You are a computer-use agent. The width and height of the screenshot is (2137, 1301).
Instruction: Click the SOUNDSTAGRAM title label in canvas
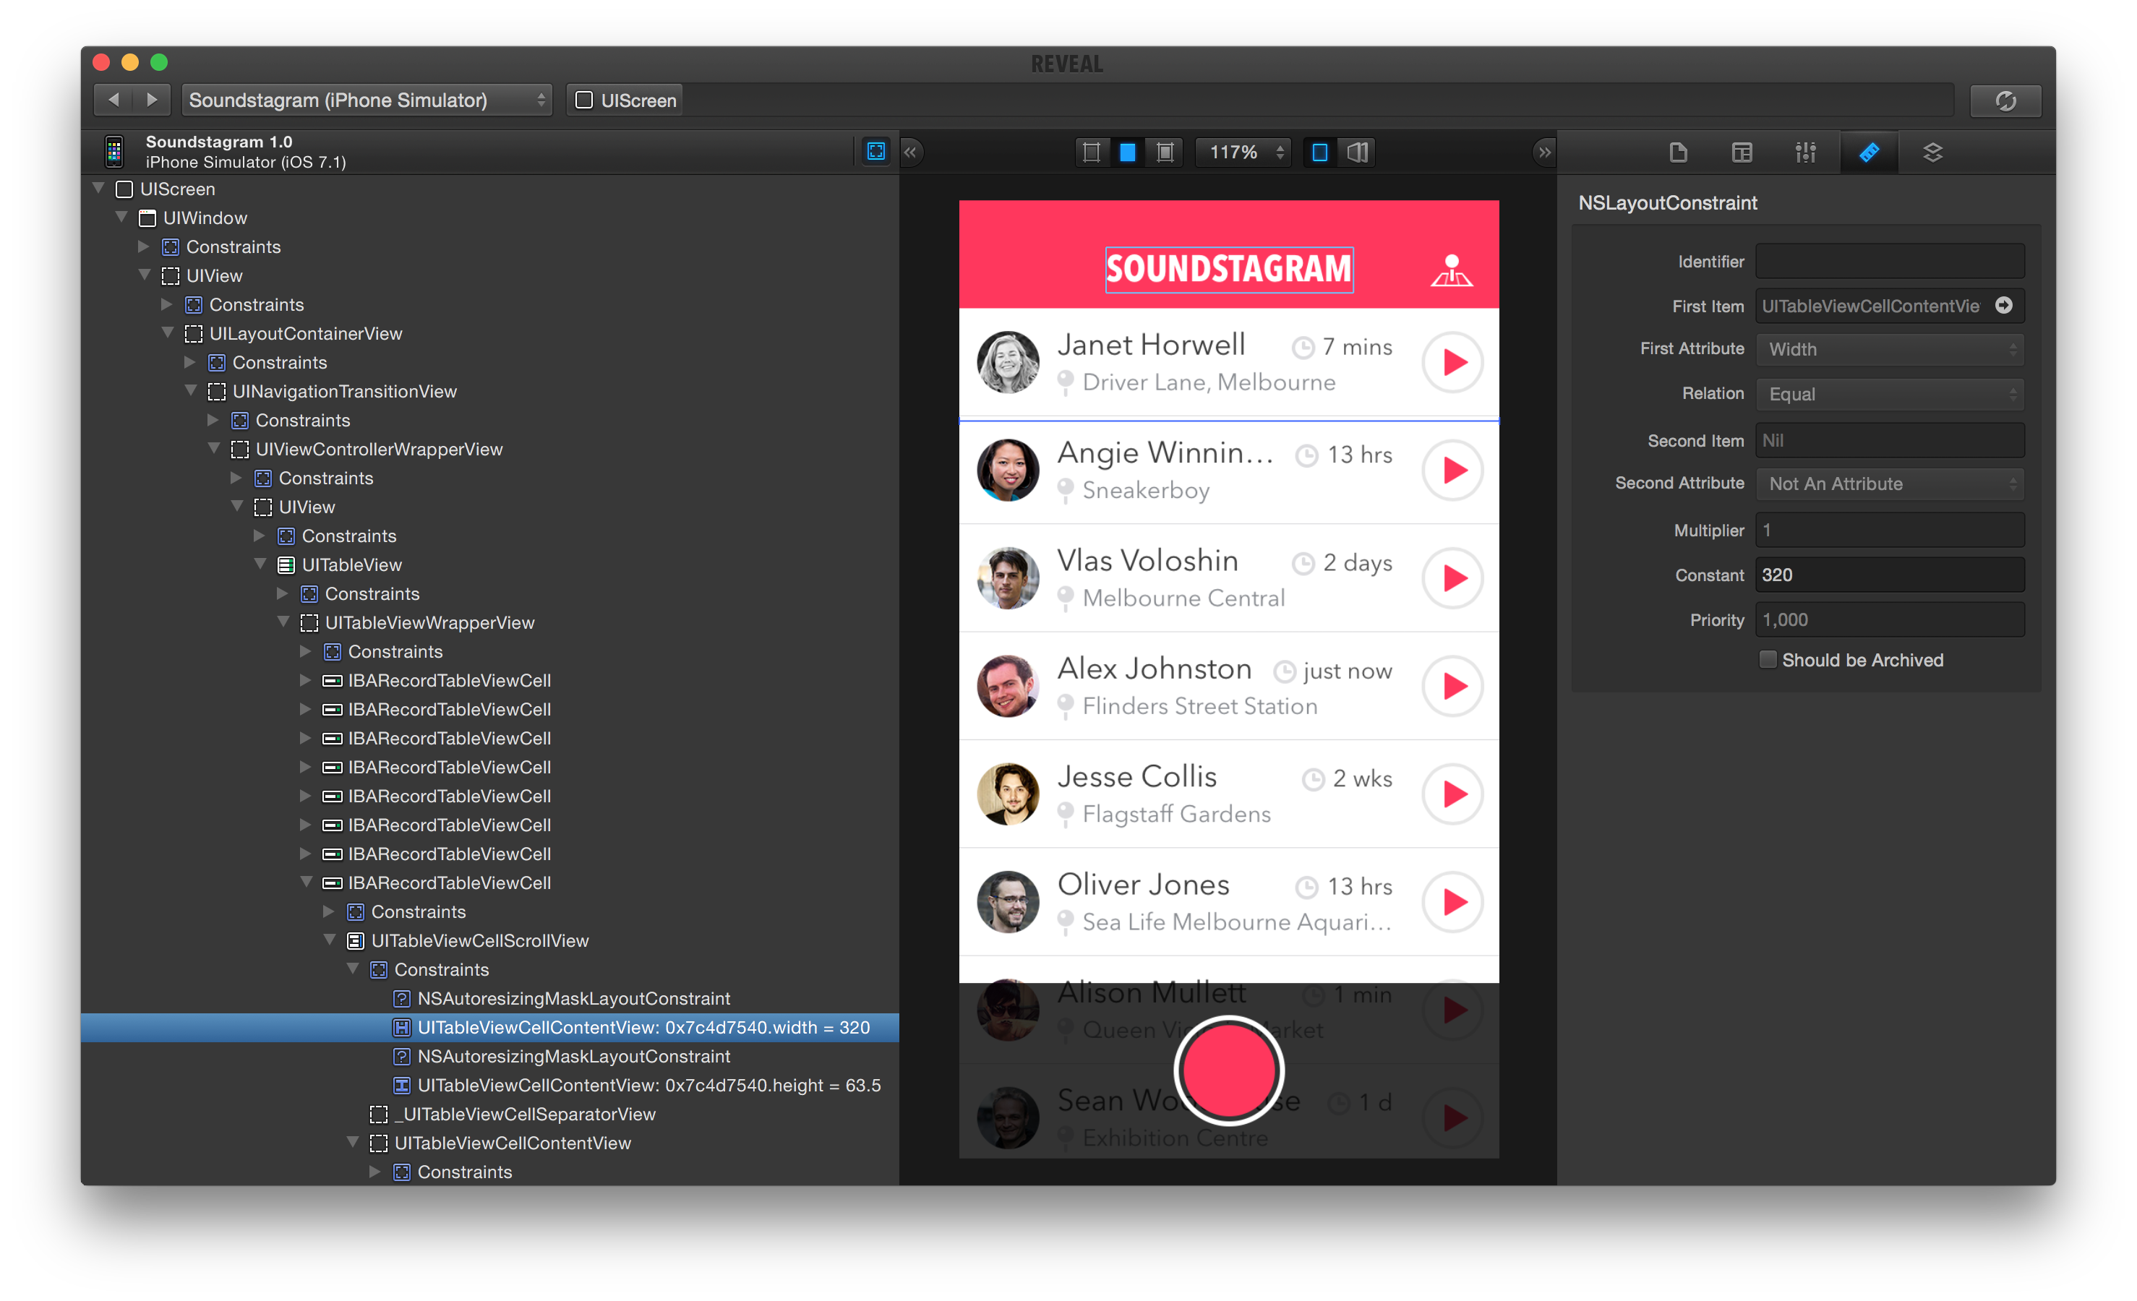pyautogui.click(x=1229, y=270)
